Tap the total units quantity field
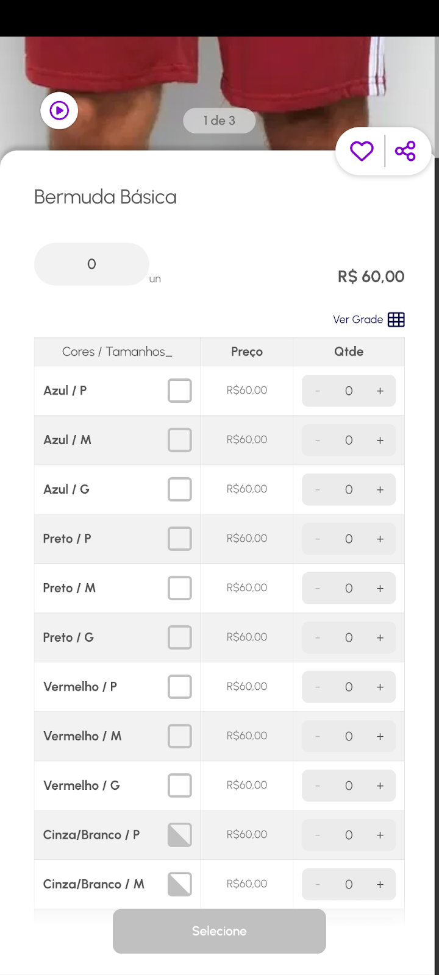 pos(91,264)
